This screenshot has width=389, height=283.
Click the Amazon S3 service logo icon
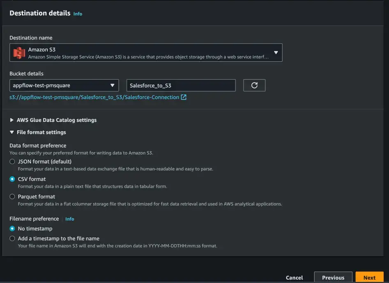19,52
